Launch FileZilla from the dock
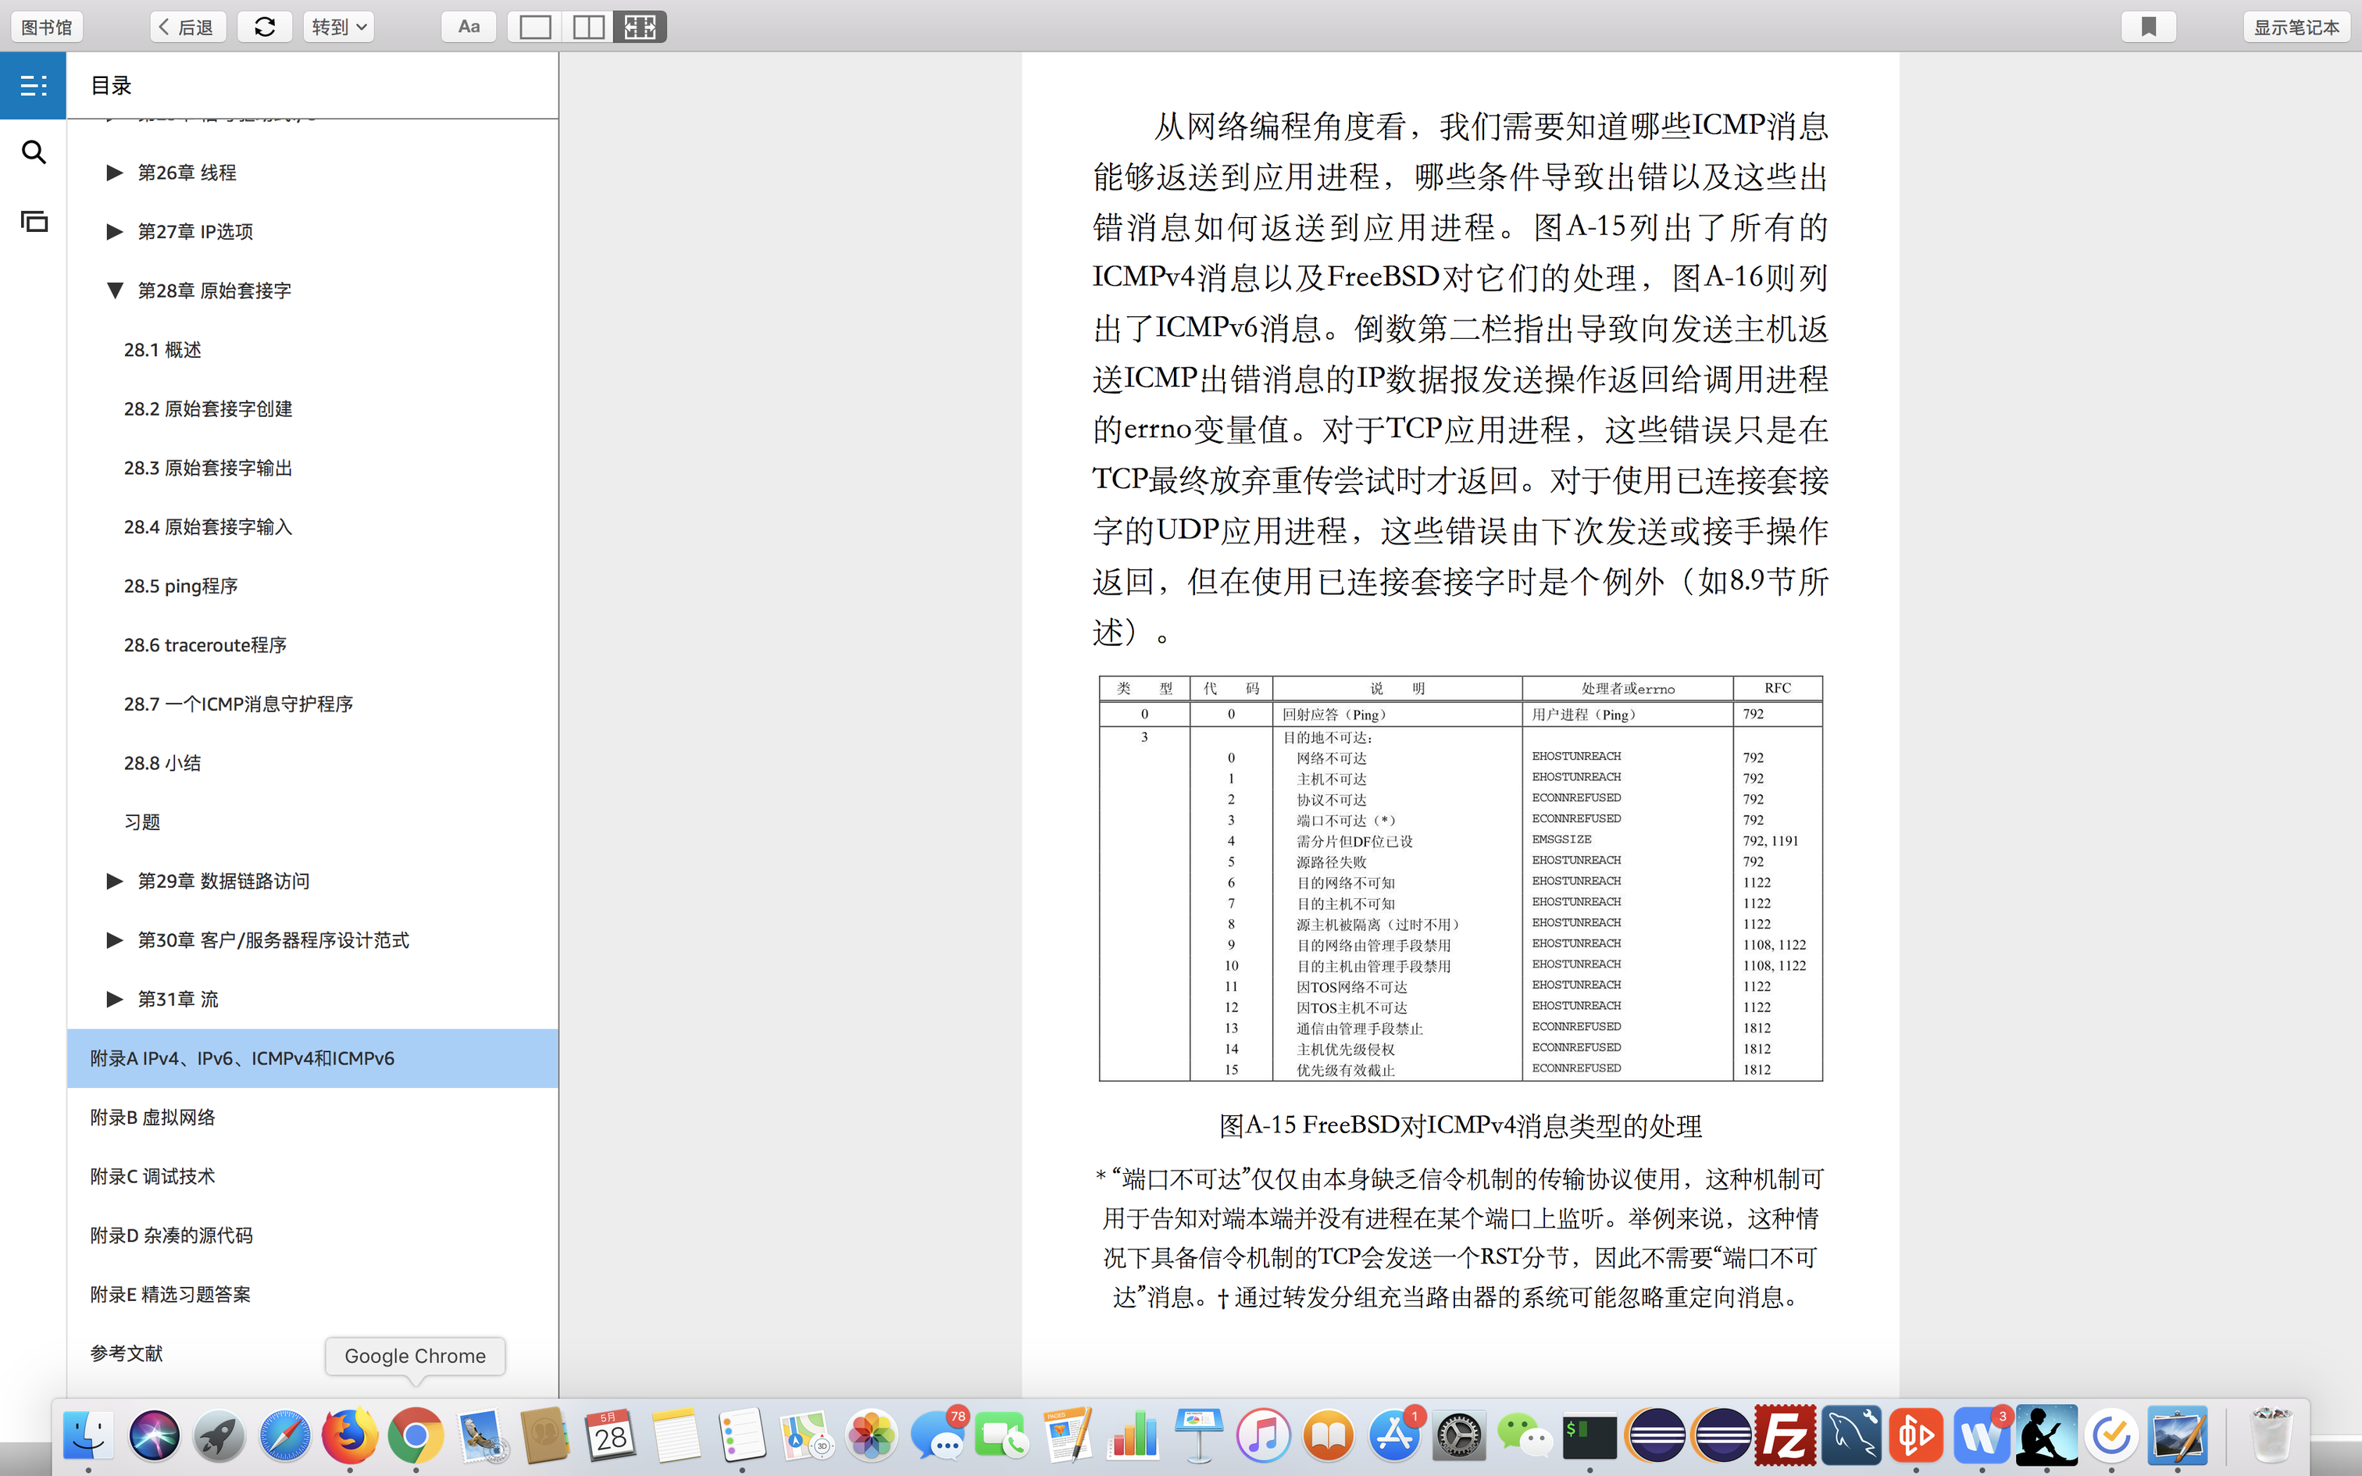This screenshot has height=1476, width=2362. click(1785, 1435)
